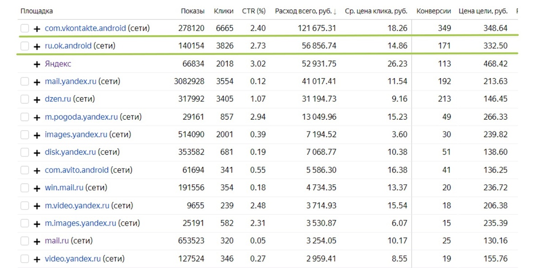
Task: Open the m.video.yandex.ru link
Action: (77, 205)
